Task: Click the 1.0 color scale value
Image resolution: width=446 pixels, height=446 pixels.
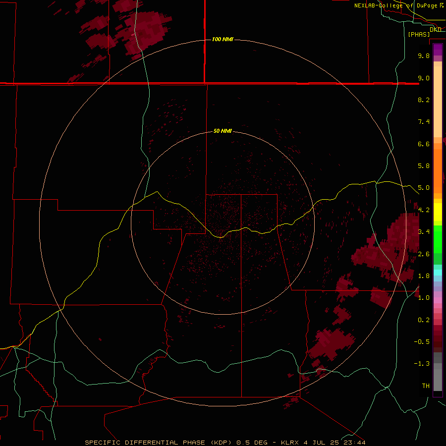Action: point(424,298)
